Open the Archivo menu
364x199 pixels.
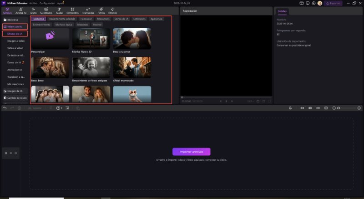(33, 3)
